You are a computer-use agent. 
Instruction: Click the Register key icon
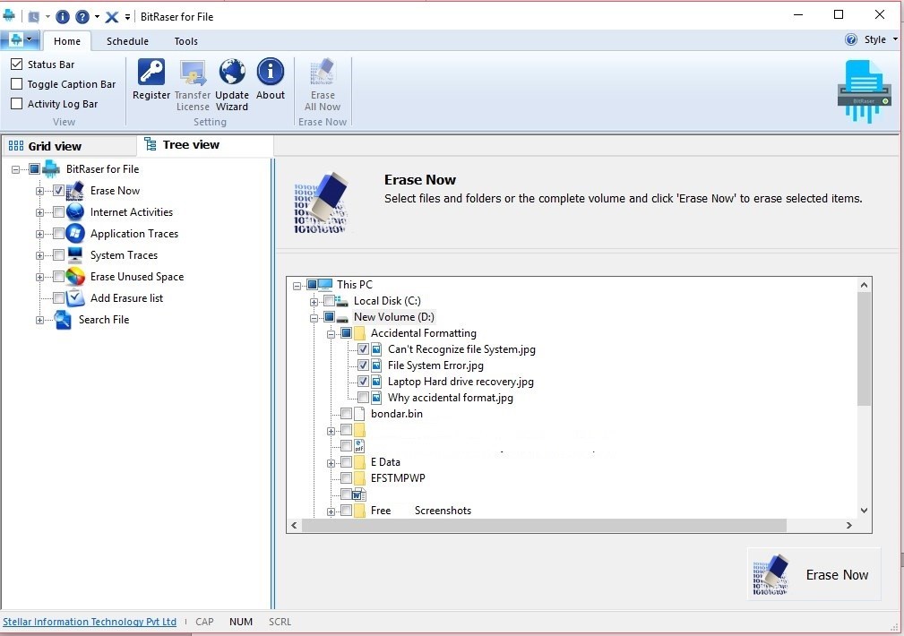[x=151, y=73]
